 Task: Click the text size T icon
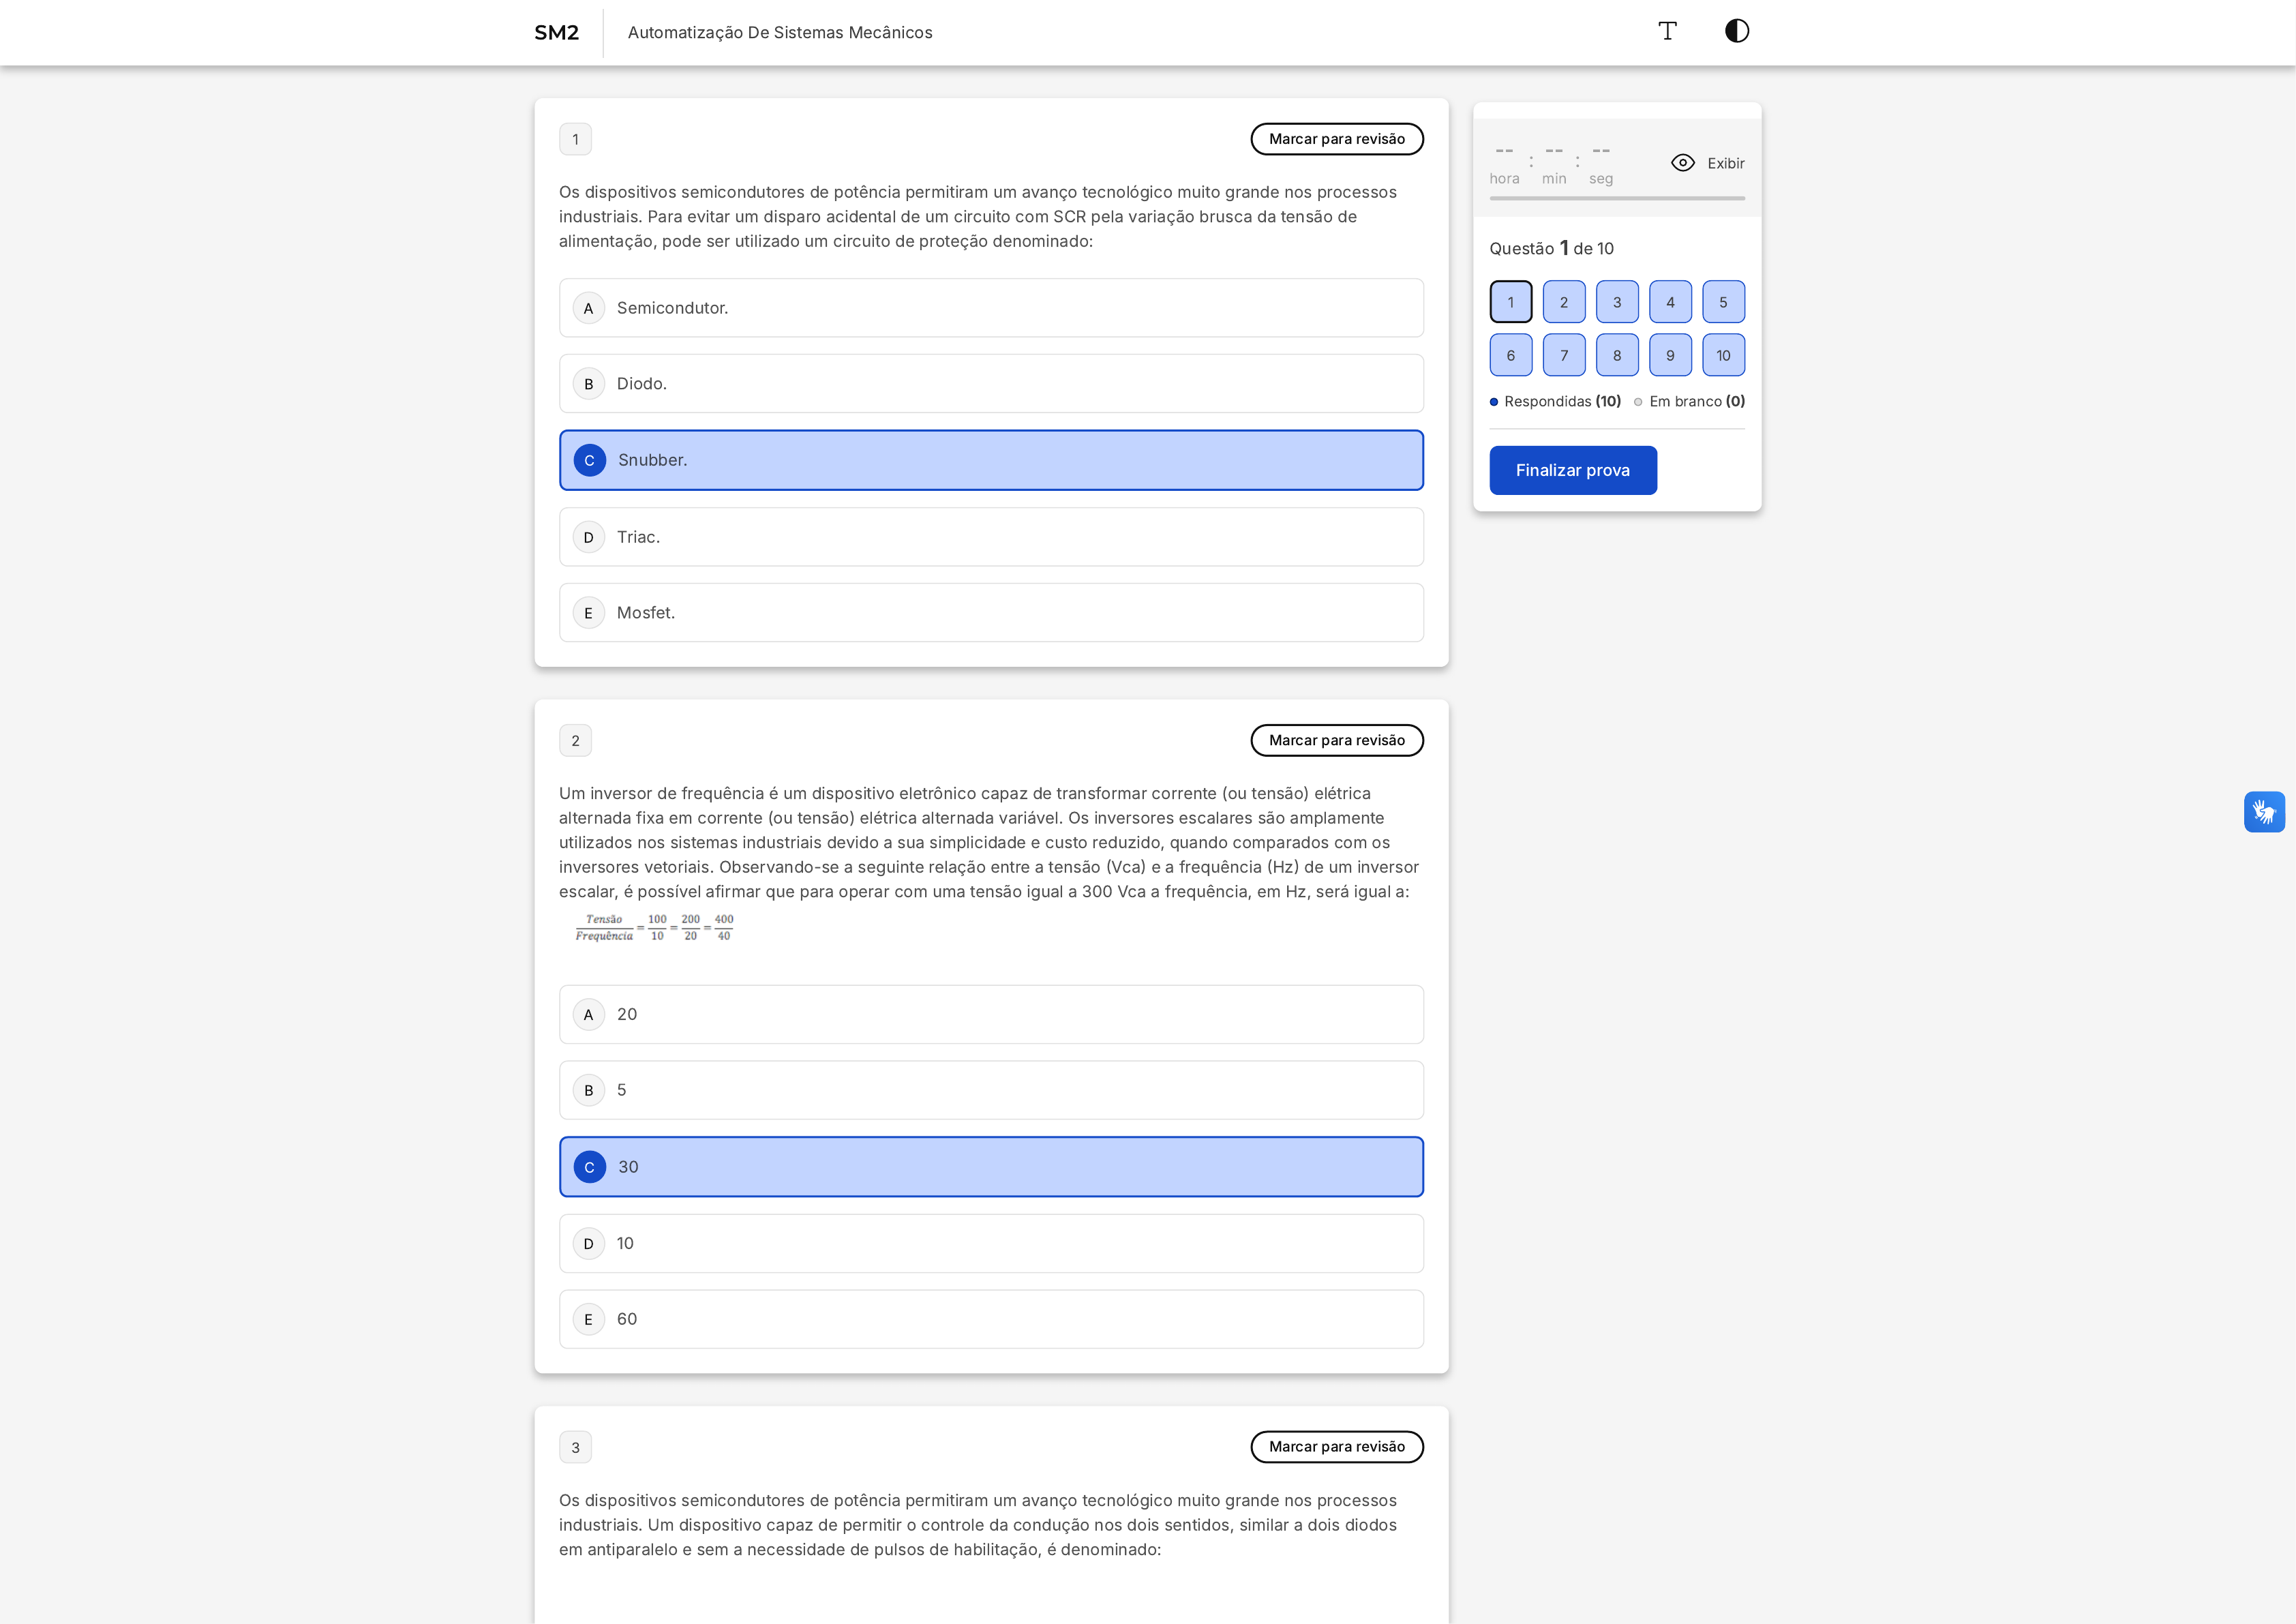pyautogui.click(x=1667, y=31)
